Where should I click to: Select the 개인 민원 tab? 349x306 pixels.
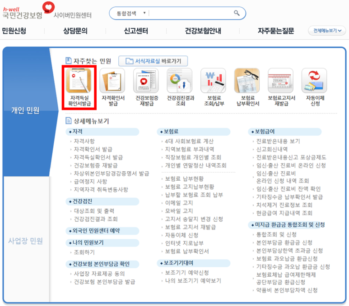[25, 110]
